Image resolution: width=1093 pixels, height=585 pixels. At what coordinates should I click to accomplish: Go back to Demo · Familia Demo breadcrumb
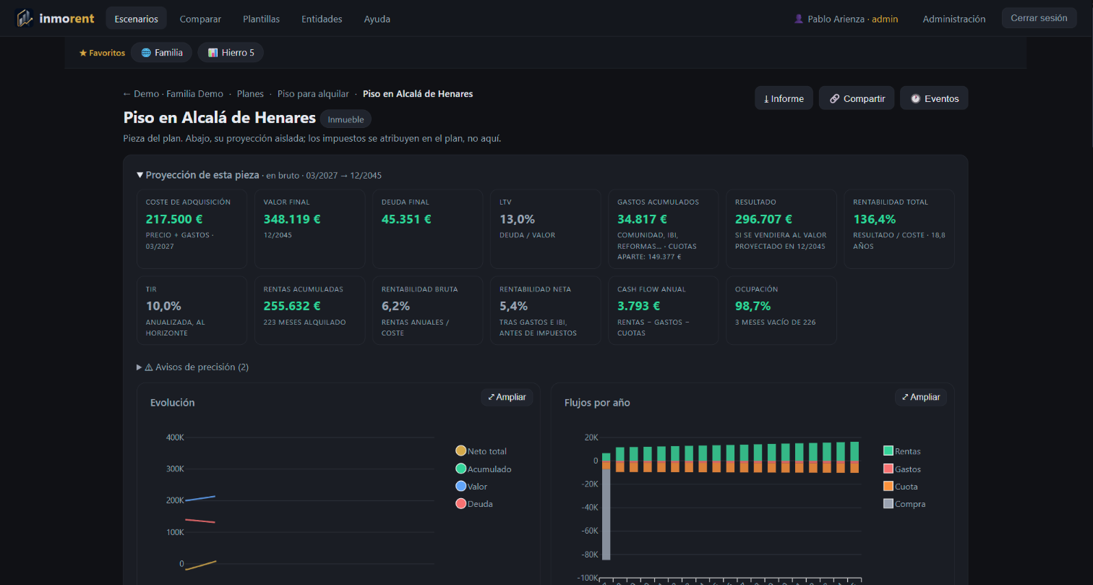pos(173,94)
